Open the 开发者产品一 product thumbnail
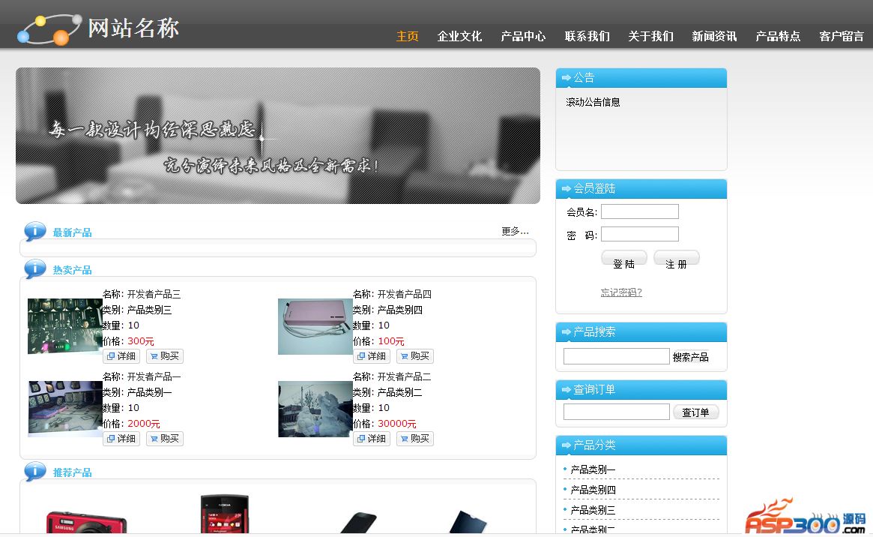Viewport: 873px width, 537px height. tap(65, 409)
